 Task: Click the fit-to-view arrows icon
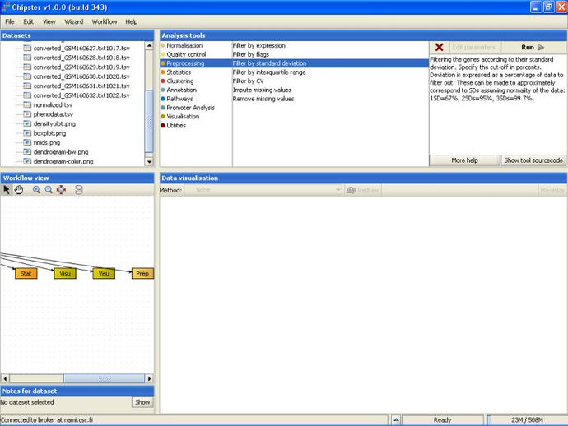[61, 190]
